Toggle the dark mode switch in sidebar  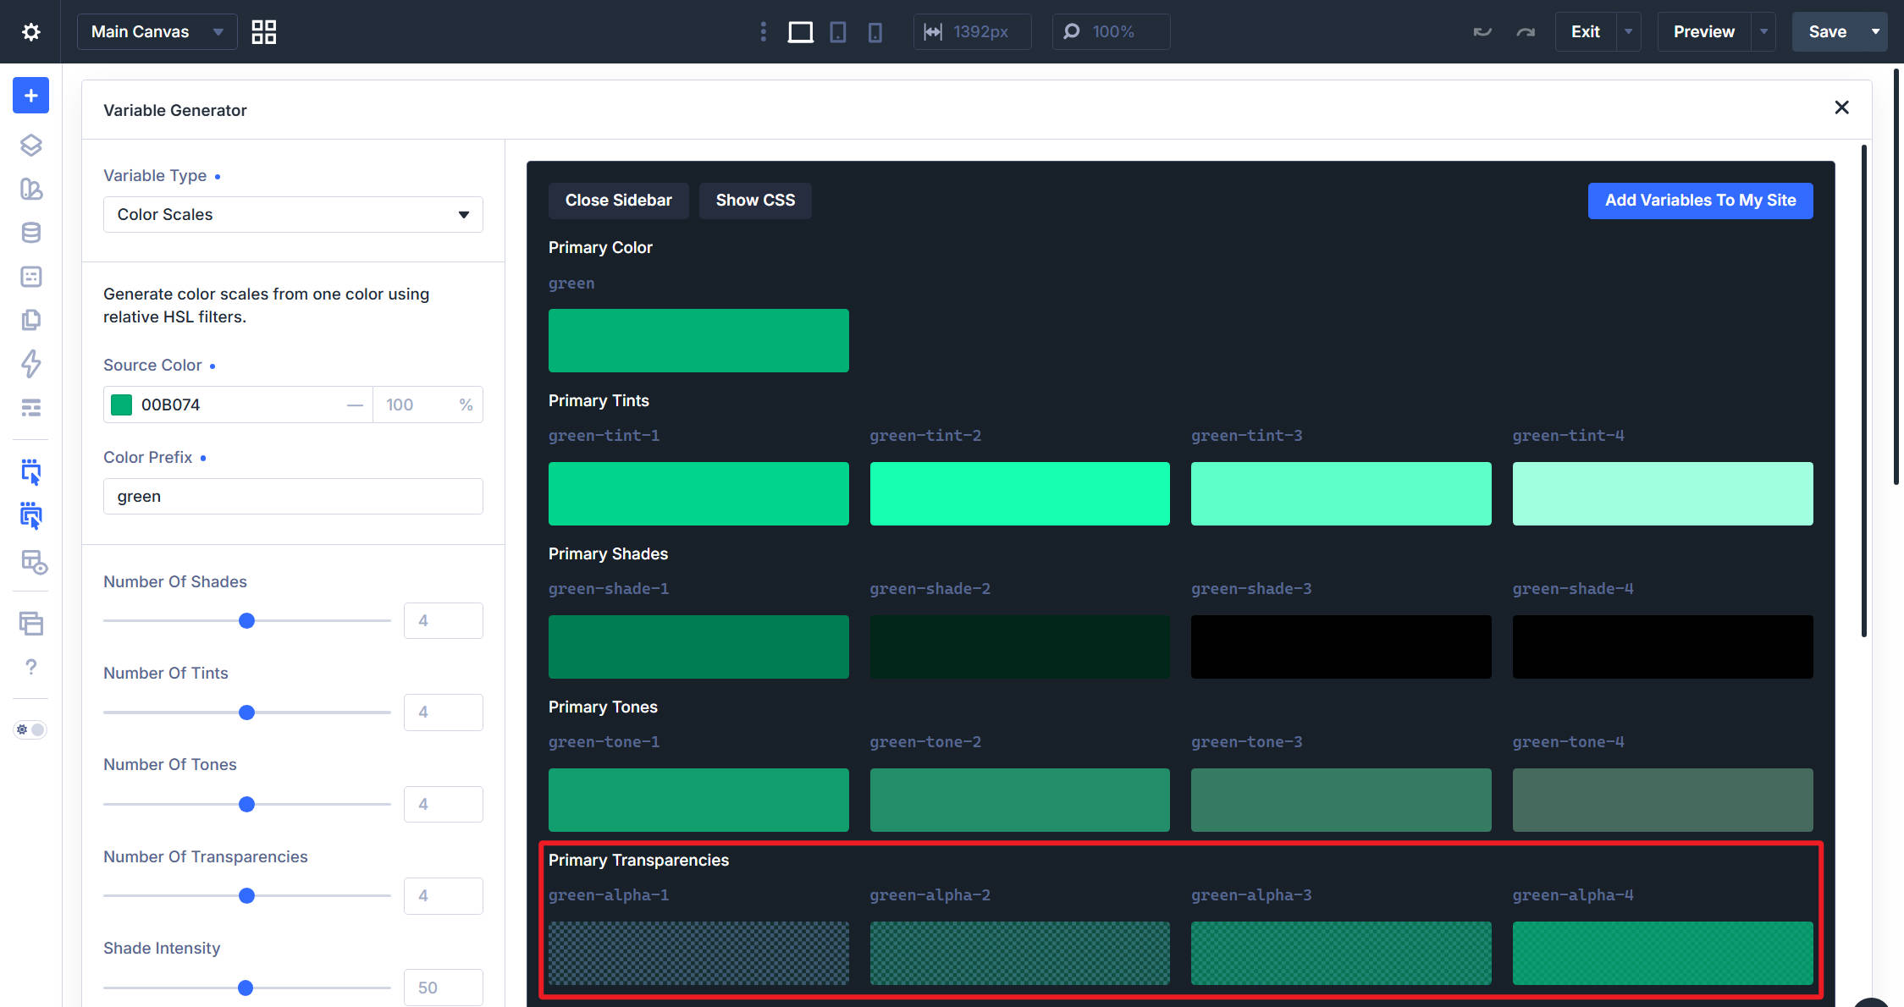click(x=30, y=729)
